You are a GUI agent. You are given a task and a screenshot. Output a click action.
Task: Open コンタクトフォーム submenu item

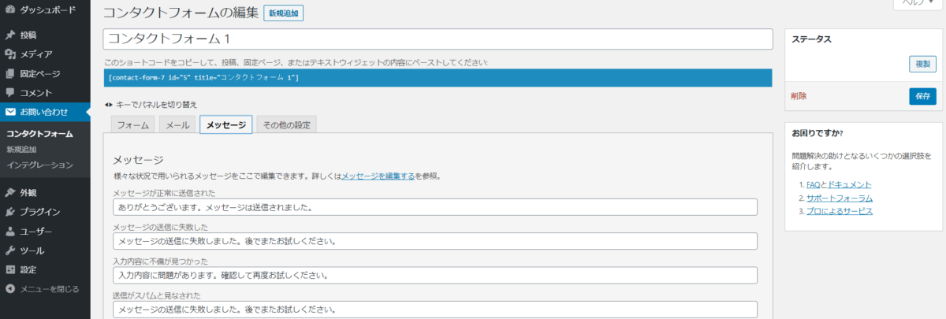tap(39, 134)
